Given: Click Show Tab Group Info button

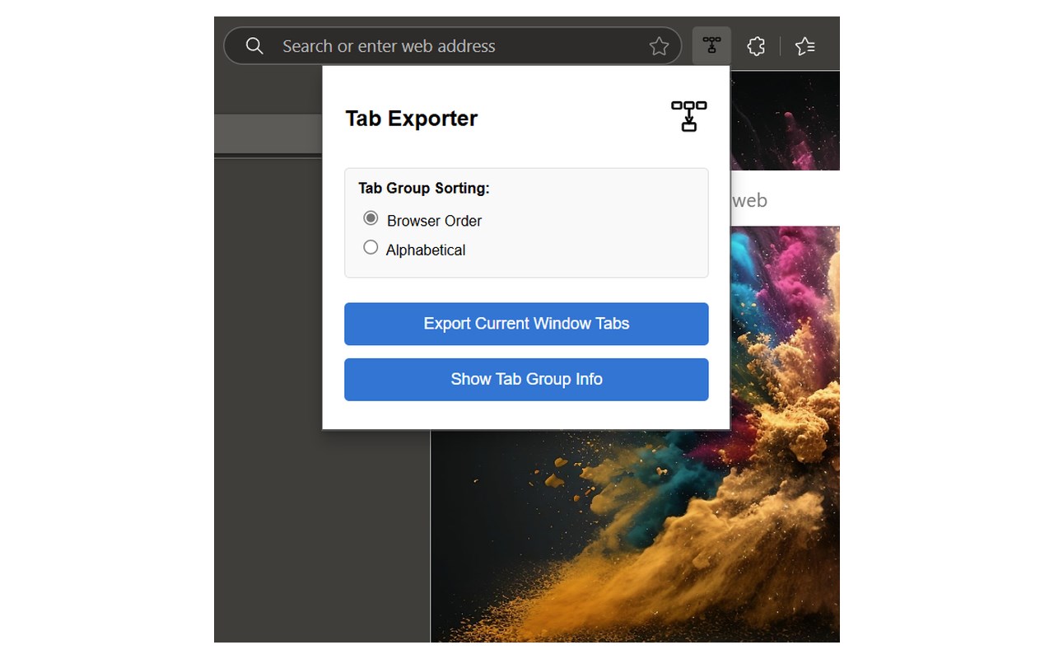Looking at the screenshot, I should (x=526, y=380).
